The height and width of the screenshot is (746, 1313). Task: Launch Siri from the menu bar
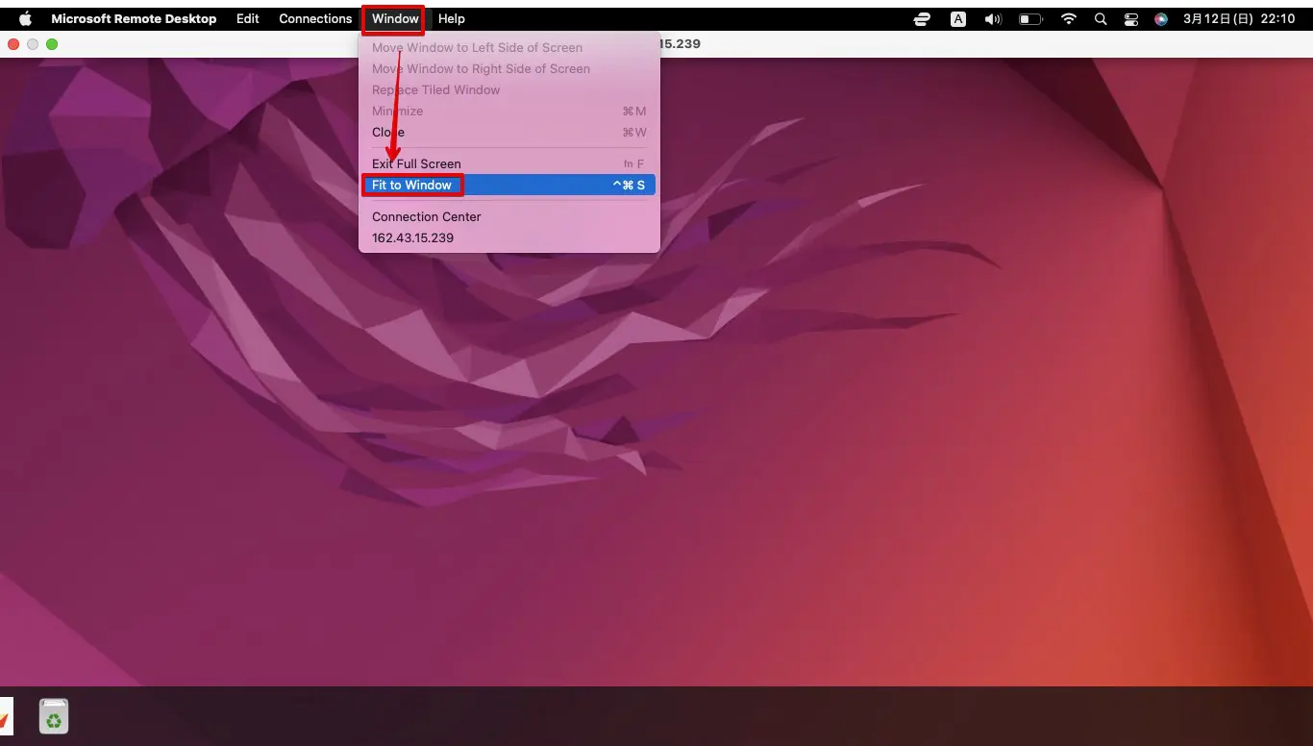pos(1161,18)
